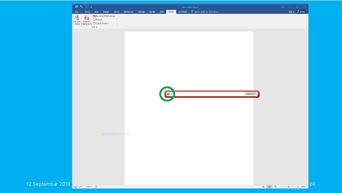Switch to Read Mode view
Viewport: 342px width, 193px height.
(263, 187)
